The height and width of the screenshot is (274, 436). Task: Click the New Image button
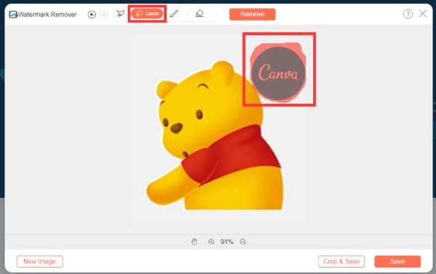(x=40, y=262)
